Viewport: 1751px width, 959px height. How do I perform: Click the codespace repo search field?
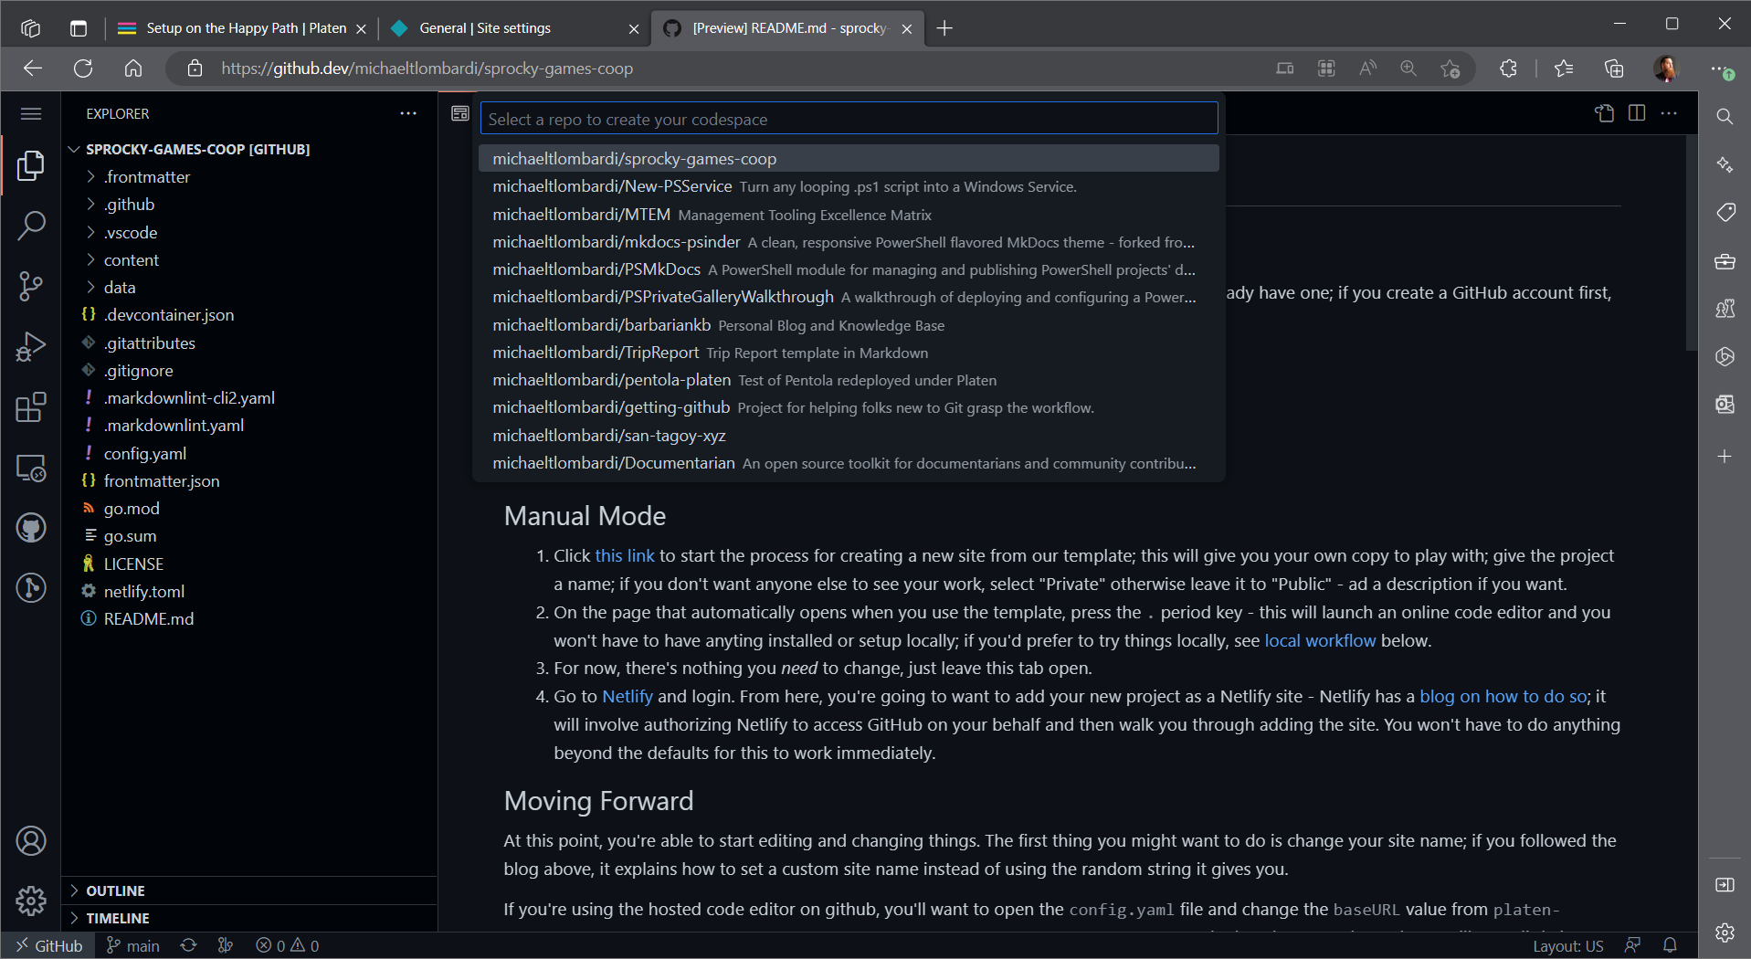[x=849, y=119]
